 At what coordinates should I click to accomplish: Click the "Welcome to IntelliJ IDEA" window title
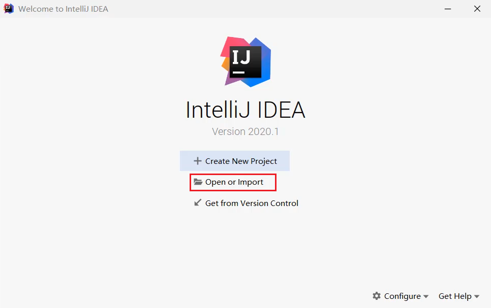(x=63, y=9)
